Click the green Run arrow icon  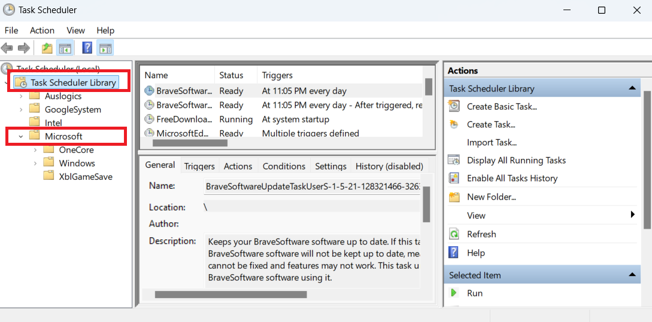(x=454, y=293)
